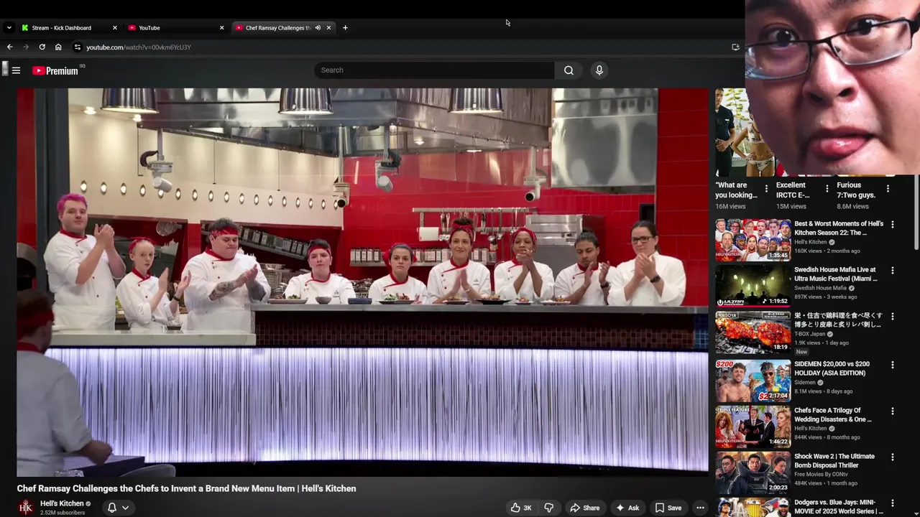Open T-BOX Japan grilled chicken thumbnail
The width and height of the screenshot is (920, 517).
753,332
